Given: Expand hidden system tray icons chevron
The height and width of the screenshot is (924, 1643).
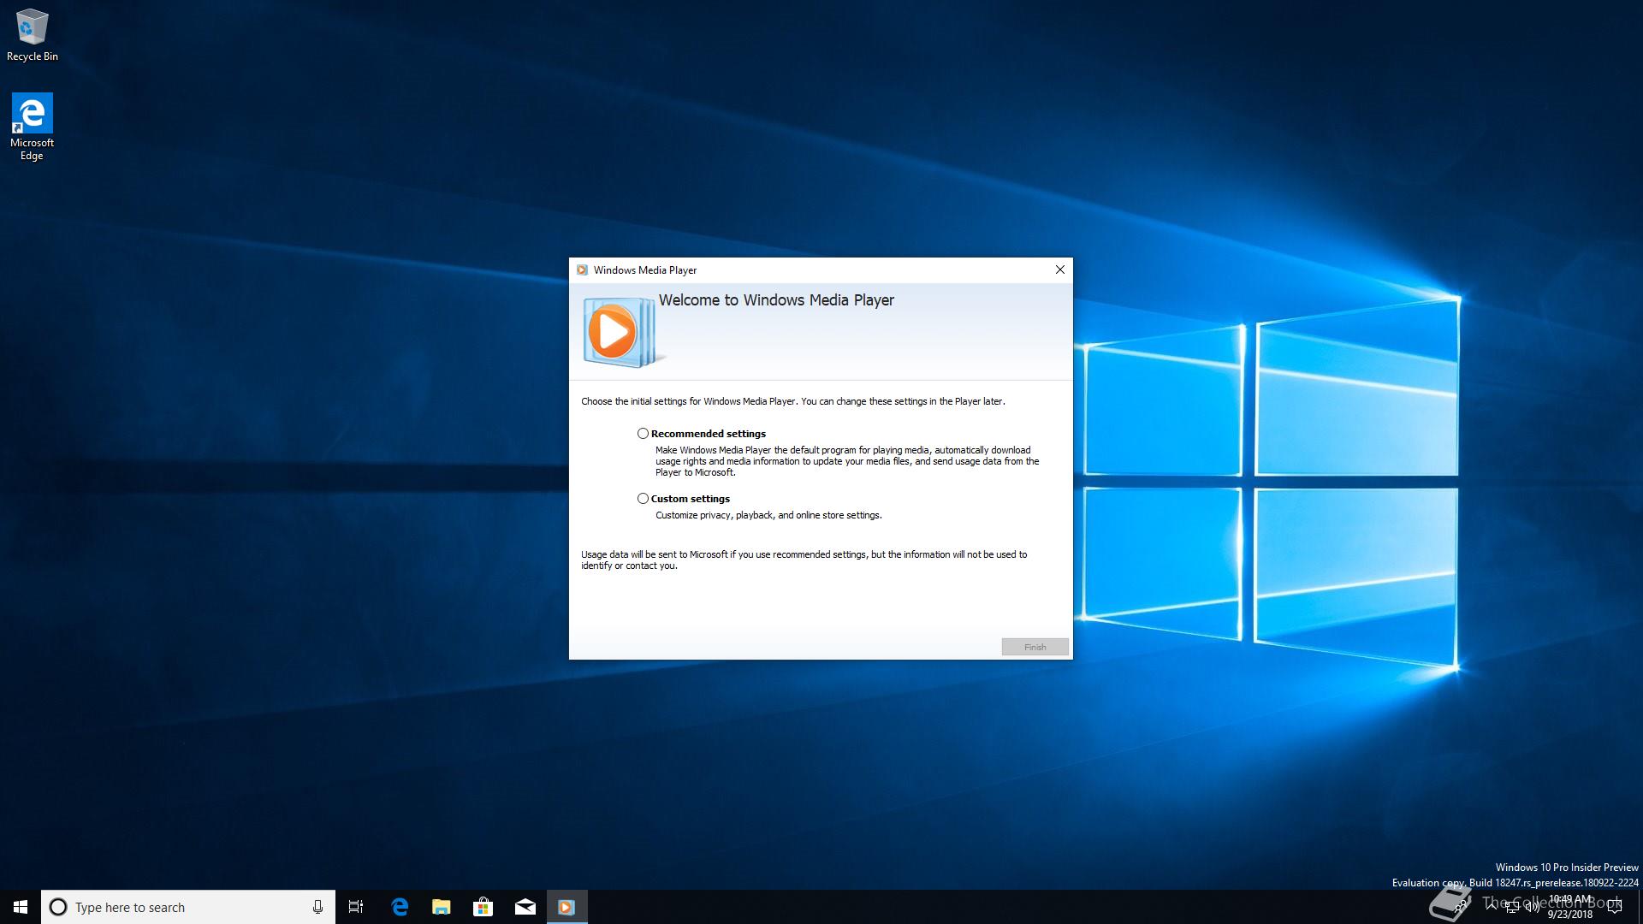Looking at the screenshot, I should coord(1492,906).
